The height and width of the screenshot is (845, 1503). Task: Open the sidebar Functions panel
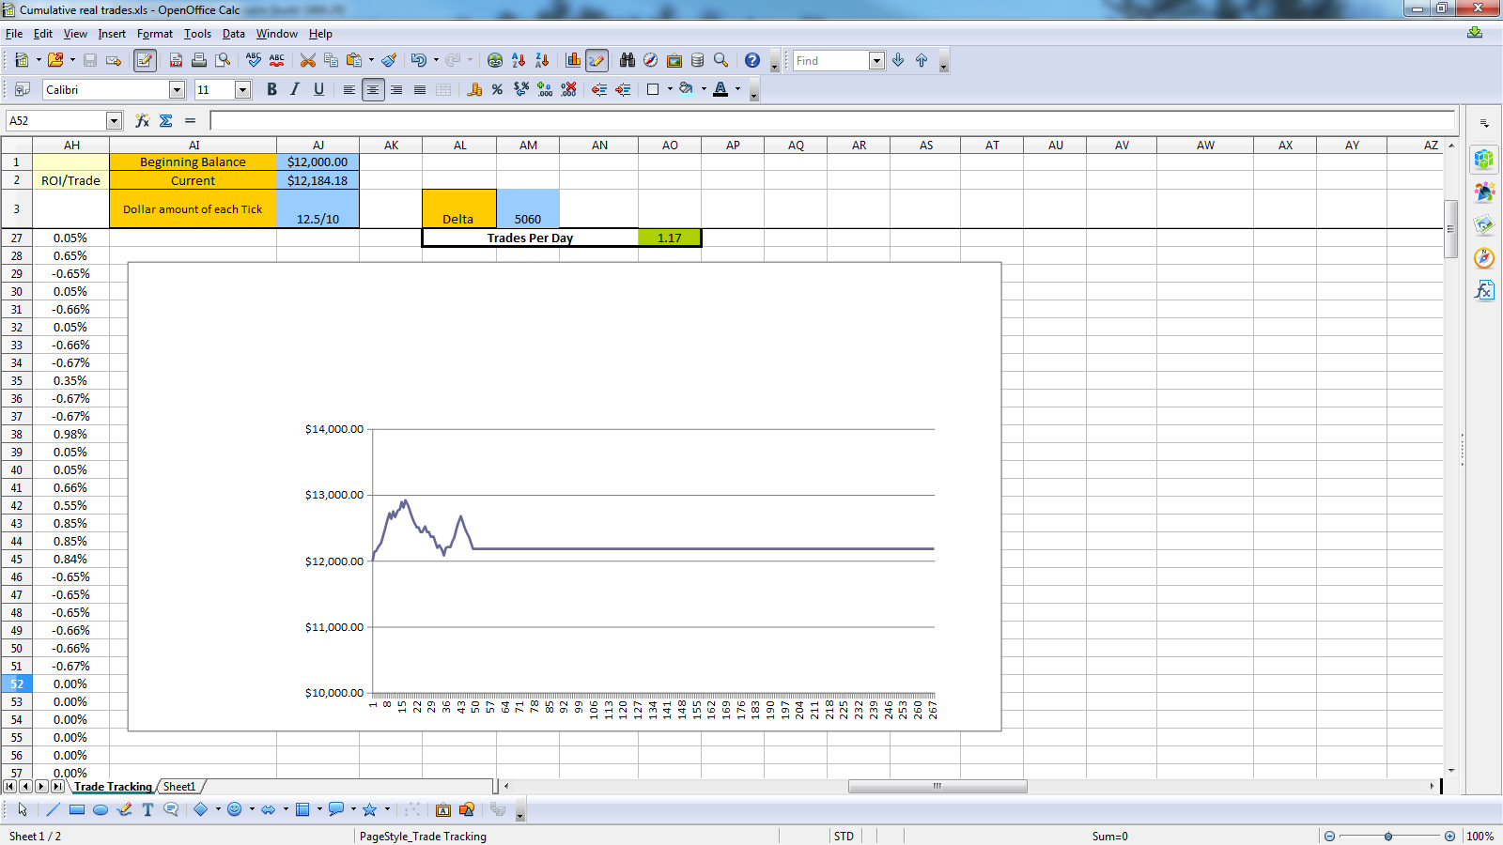point(1484,290)
